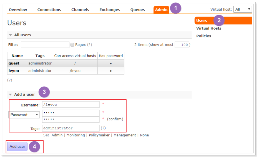The image size is (260, 157).
Task: Open the Queues tab
Action: [x=138, y=10]
